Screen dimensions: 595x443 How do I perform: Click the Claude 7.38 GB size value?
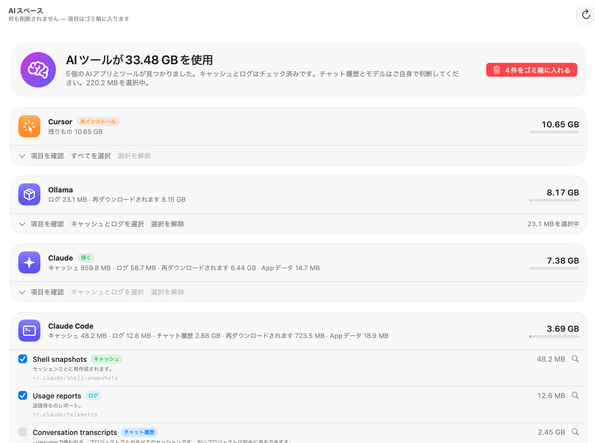[563, 261]
